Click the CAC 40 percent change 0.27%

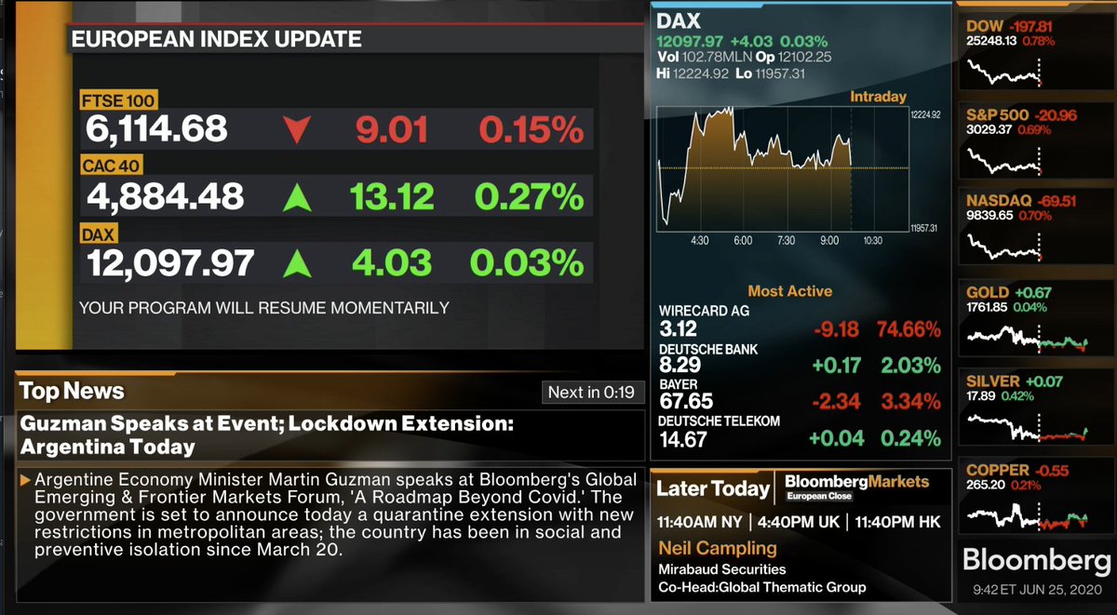(530, 197)
